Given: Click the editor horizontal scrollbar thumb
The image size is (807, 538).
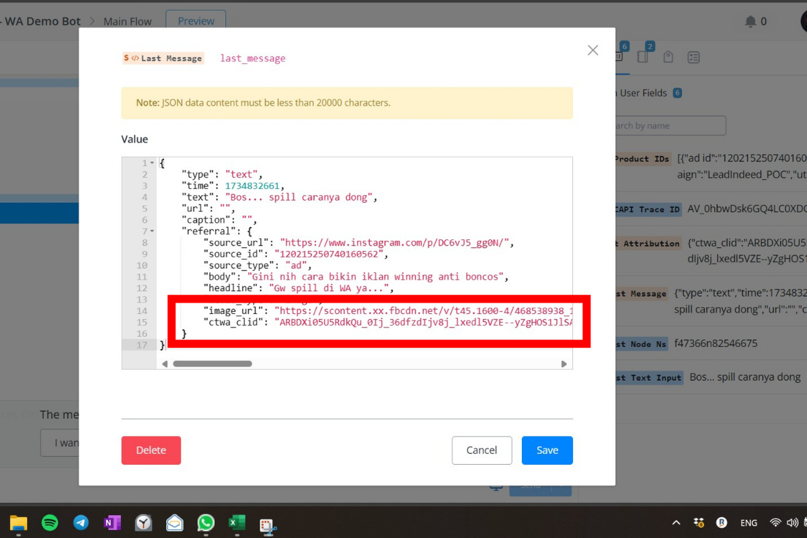Looking at the screenshot, I should pyautogui.click(x=213, y=364).
